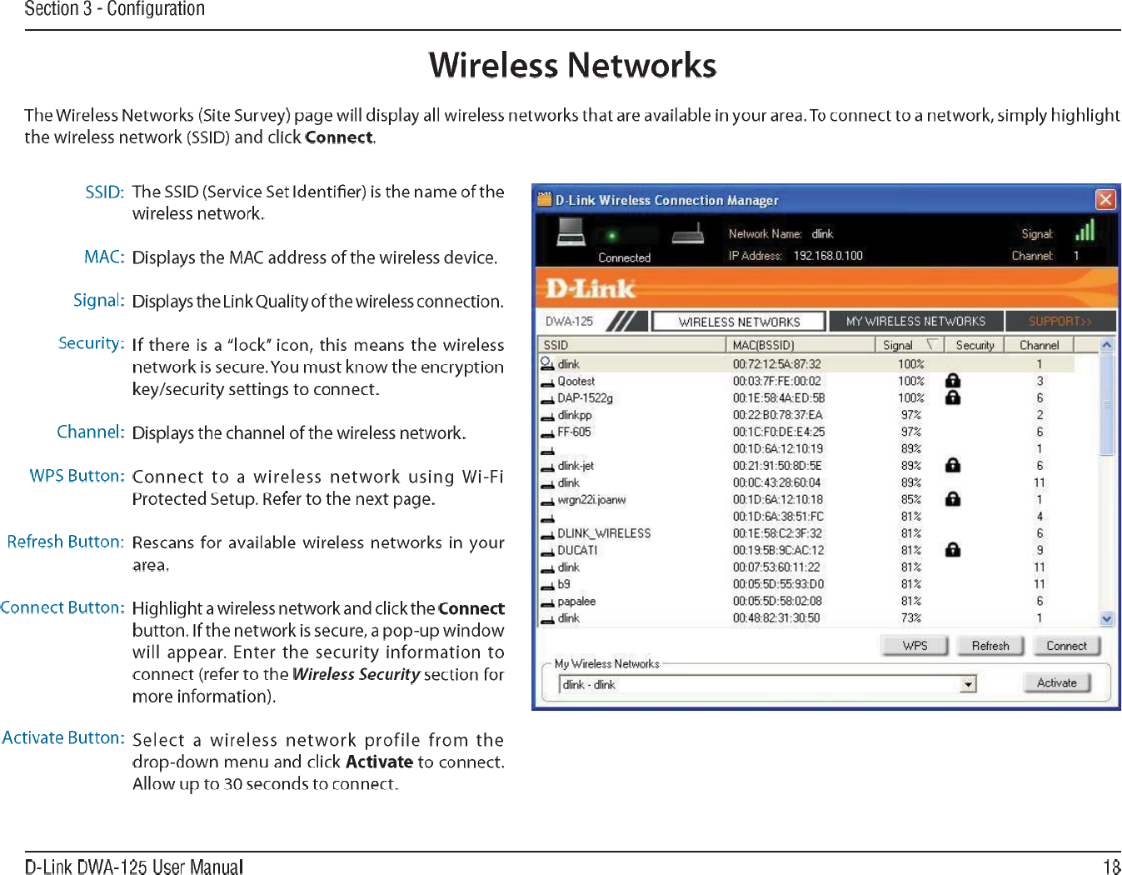Open the SUPPORT>> tab
This screenshot has height=875, width=1122.
[x=1060, y=321]
